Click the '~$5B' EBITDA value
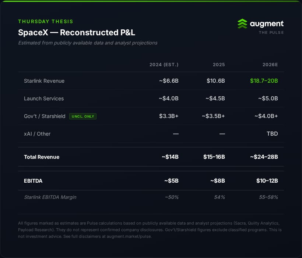The height and width of the screenshot is (258, 302). 171,181
